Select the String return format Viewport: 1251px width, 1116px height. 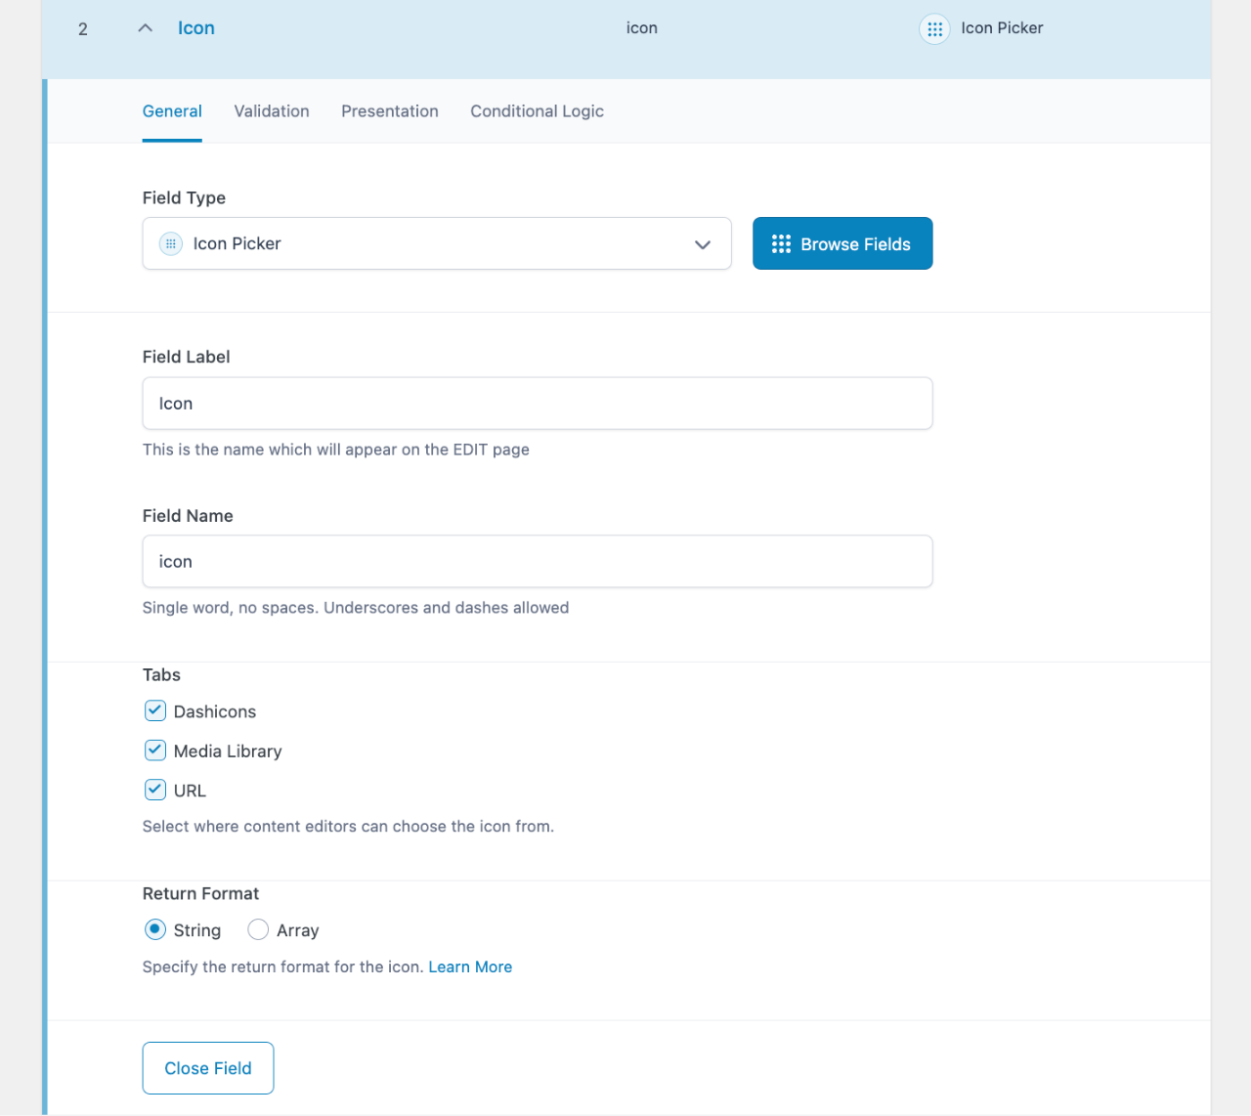point(155,929)
